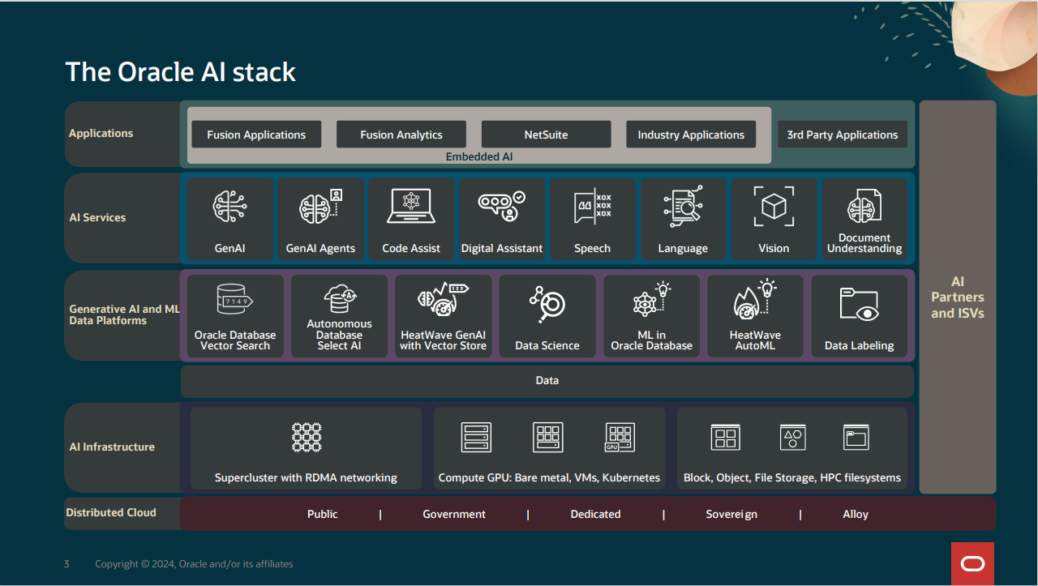1038x586 pixels.
Task: Click the Digital Assistant label
Action: pos(502,248)
